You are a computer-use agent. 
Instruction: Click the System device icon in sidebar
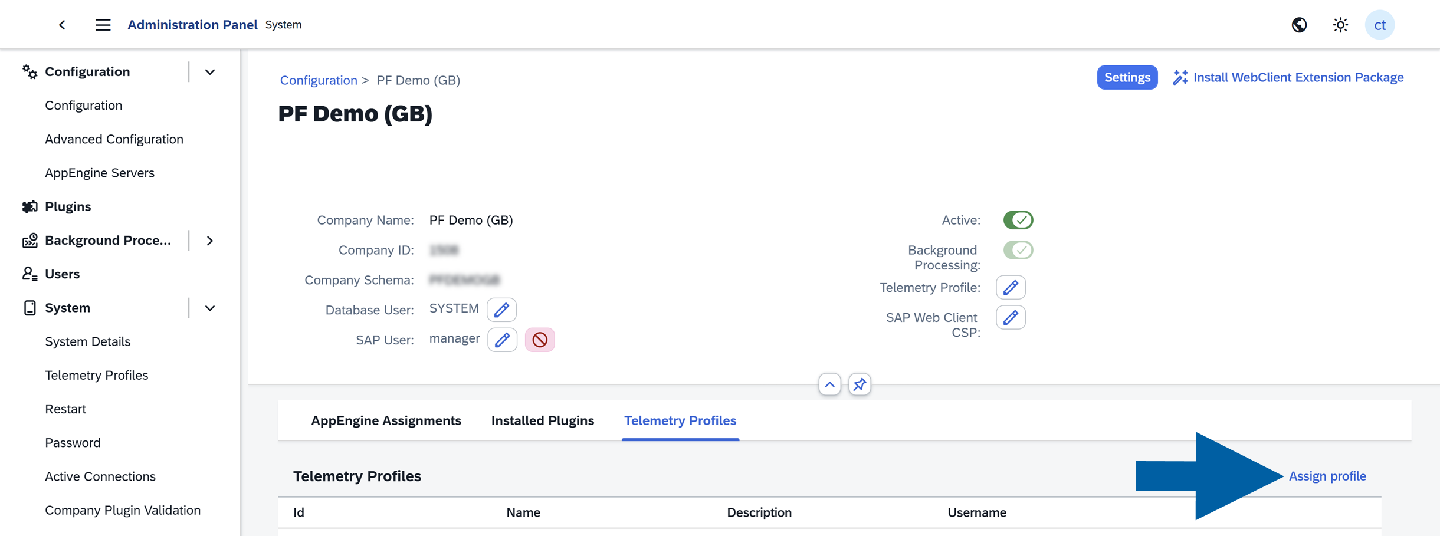click(x=29, y=308)
